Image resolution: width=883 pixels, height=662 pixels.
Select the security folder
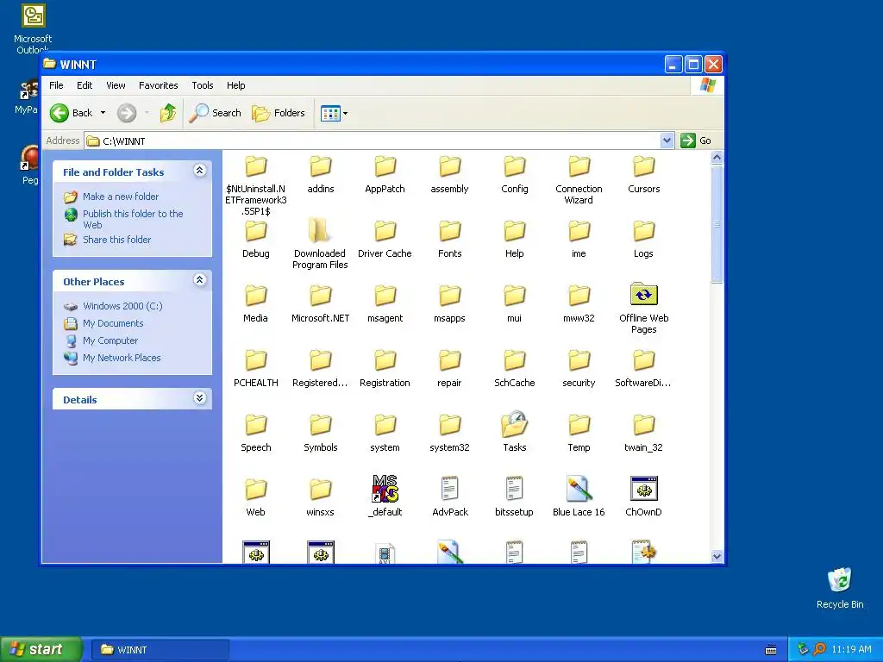click(579, 367)
